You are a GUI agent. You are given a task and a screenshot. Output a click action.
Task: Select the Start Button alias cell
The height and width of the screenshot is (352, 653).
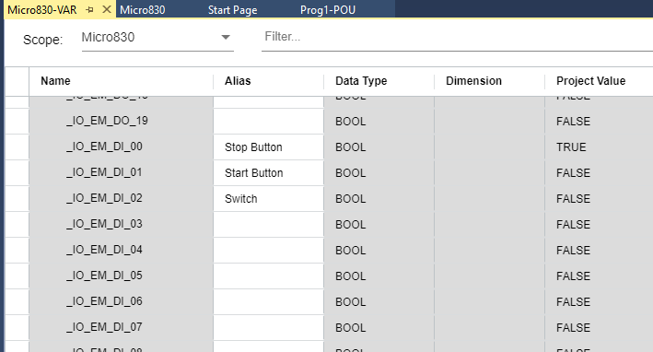[269, 173]
